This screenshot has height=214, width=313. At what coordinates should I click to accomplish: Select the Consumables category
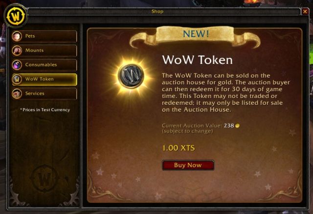click(44, 65)
